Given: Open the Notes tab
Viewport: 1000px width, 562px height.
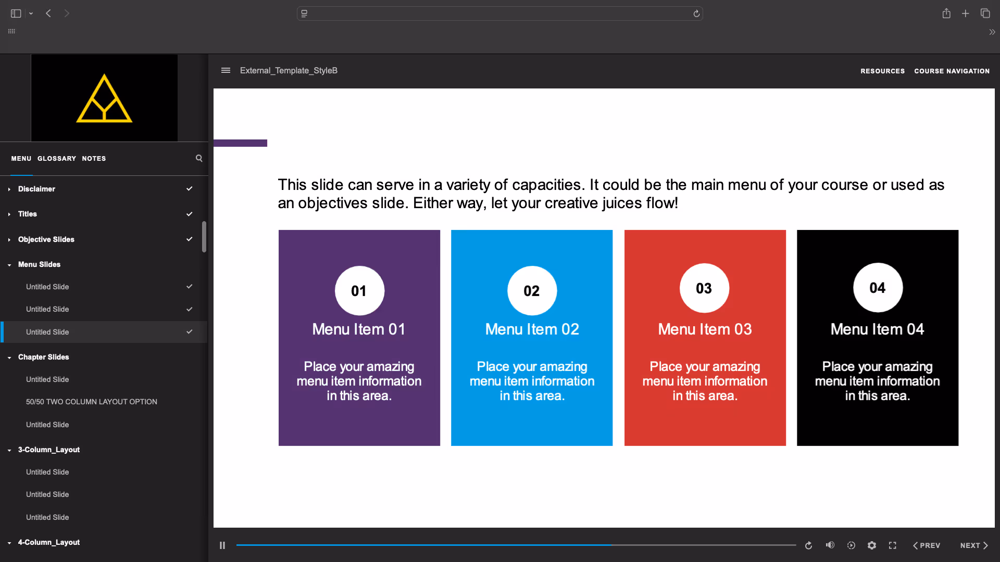Looking at the screenshot, I should click(x=94, y=158).
